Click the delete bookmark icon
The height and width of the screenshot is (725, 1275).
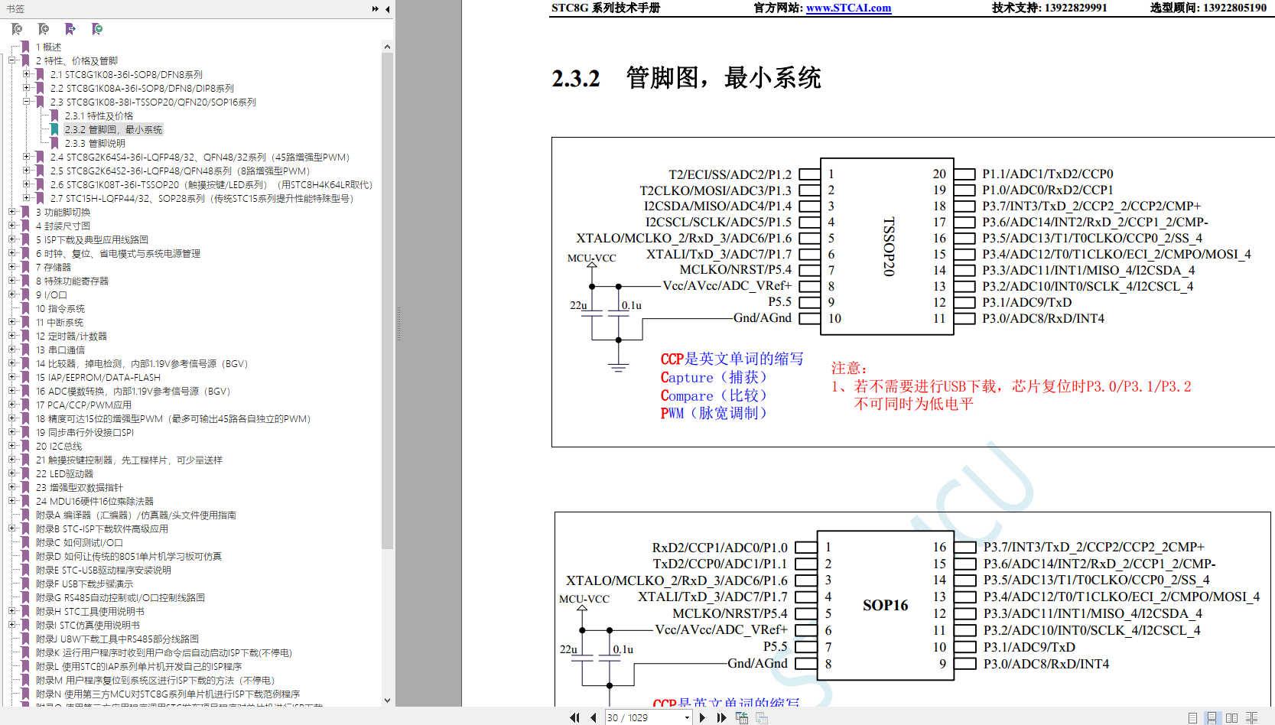[x=17, y=29]
